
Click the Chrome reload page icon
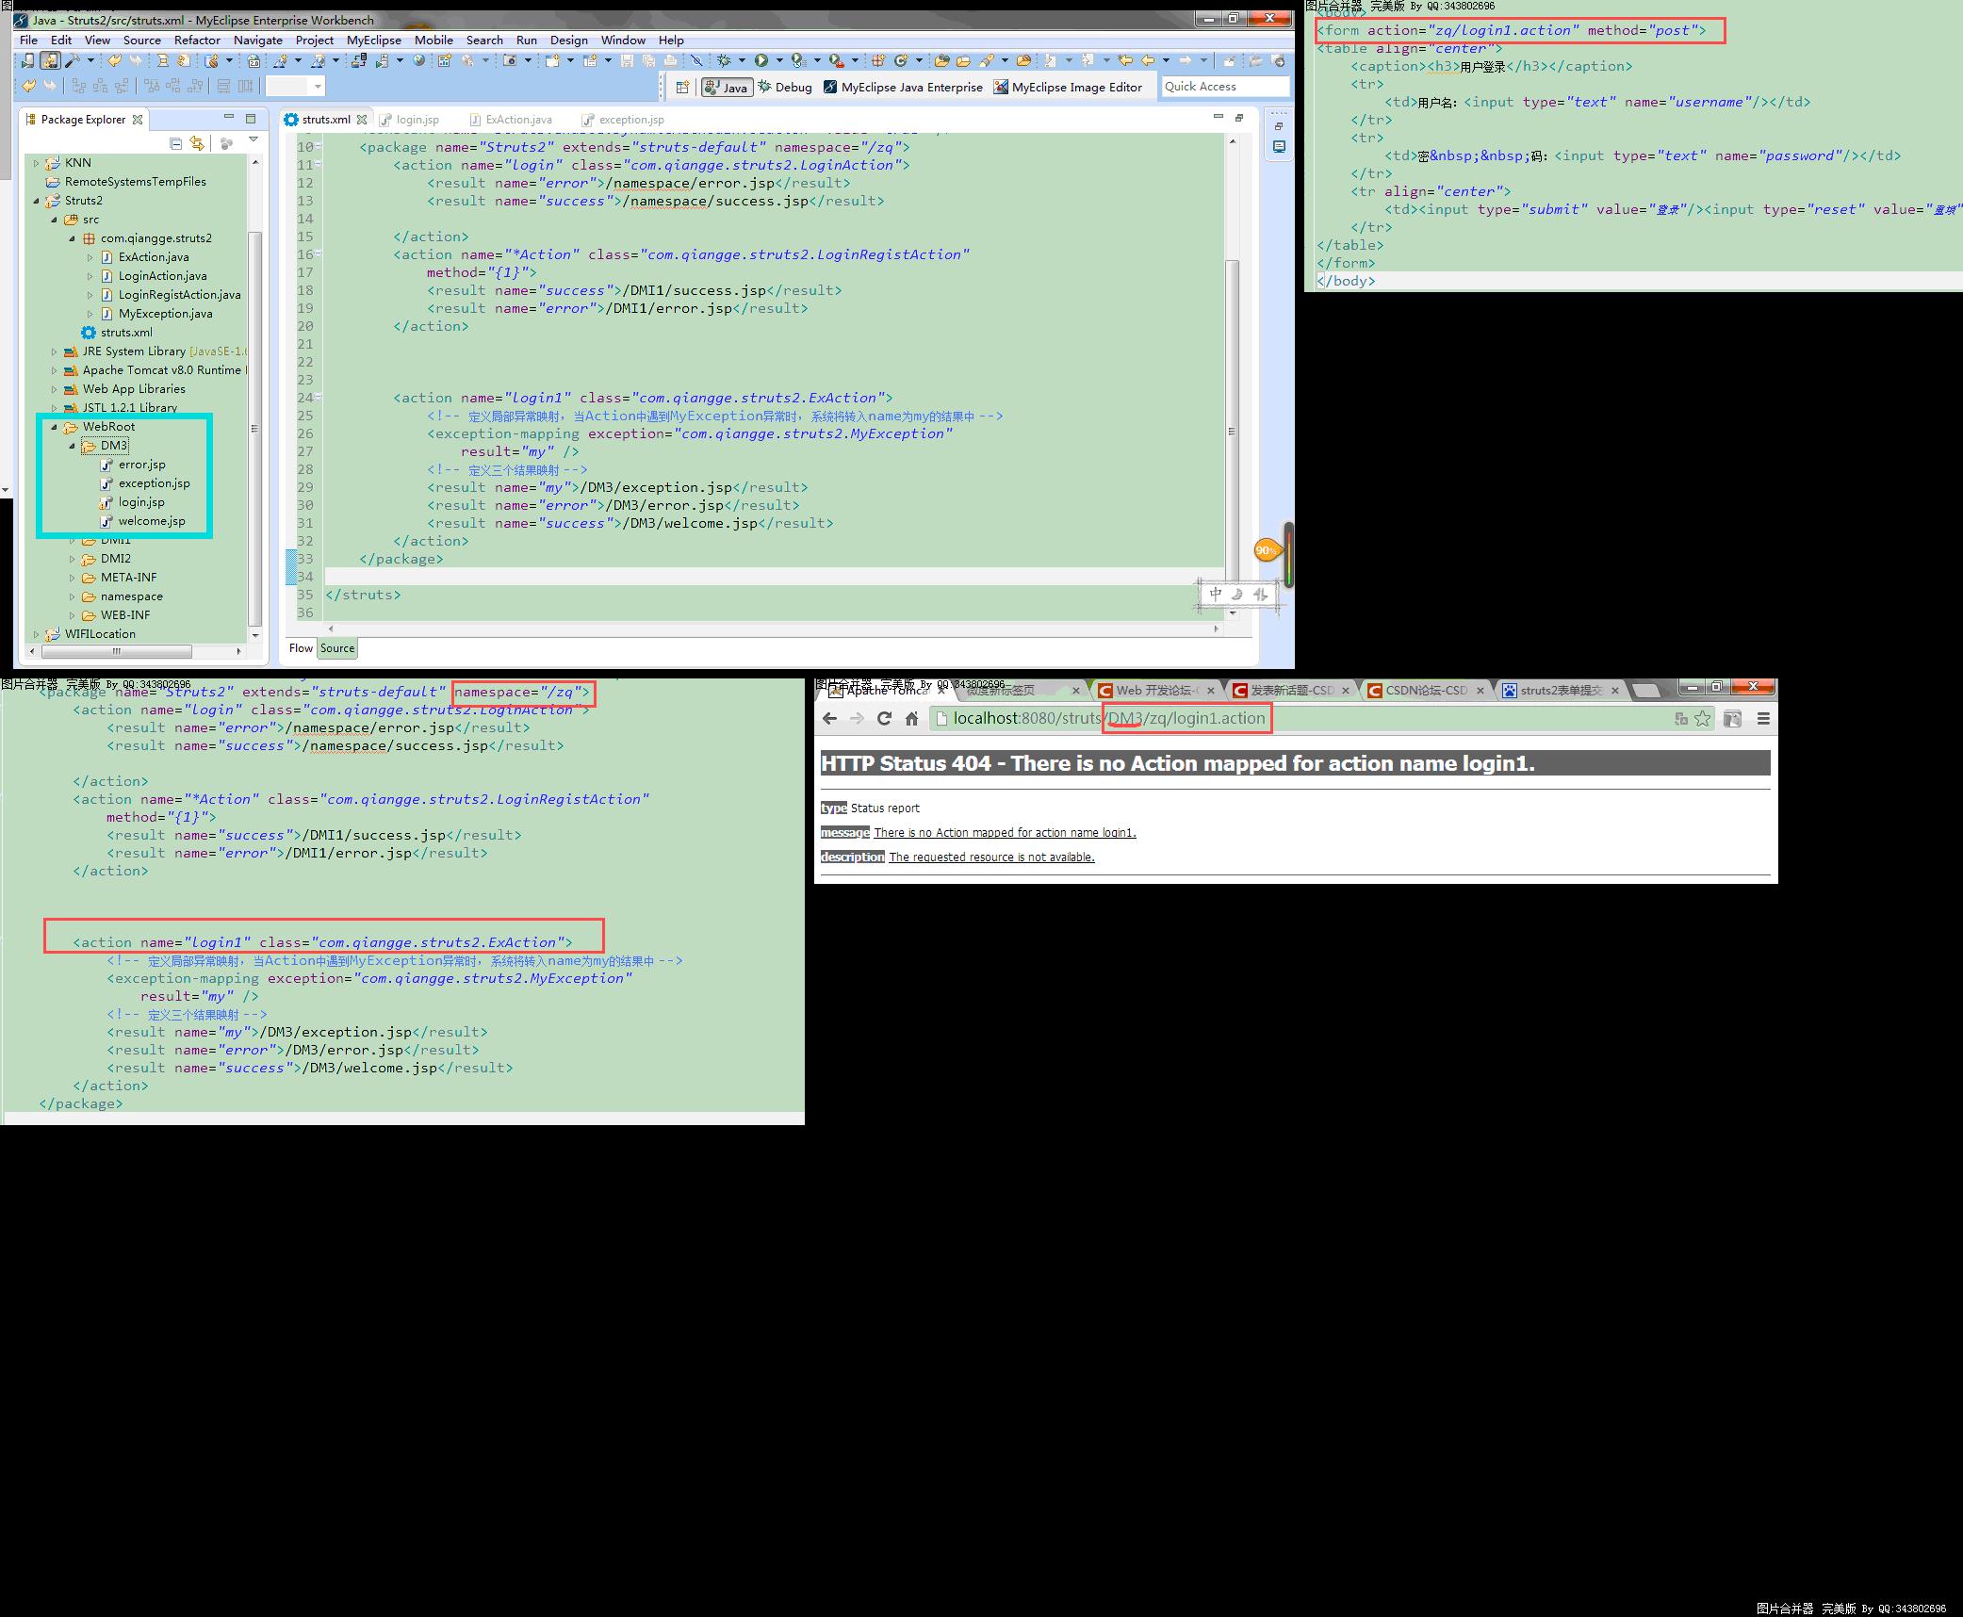tap(884, 718)
